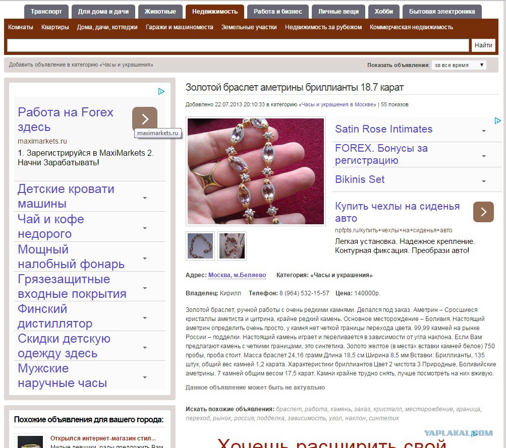Open the Работа на Forex здесь ad link

[66, 119]
